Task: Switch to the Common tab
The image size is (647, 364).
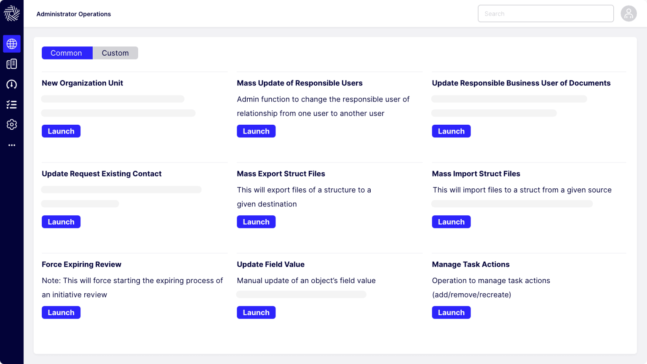Action: pyautogui.click(x=67, y=53)
